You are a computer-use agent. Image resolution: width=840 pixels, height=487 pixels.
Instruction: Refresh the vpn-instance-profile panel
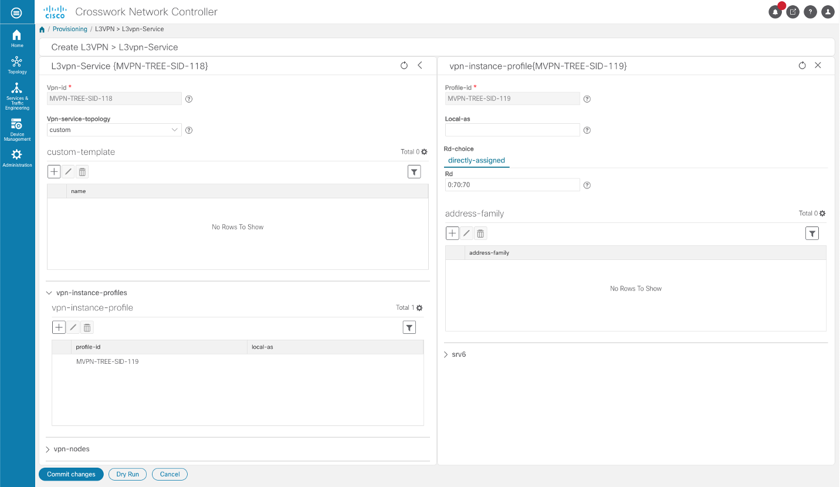pyautogui.click(x=802, y=66)
